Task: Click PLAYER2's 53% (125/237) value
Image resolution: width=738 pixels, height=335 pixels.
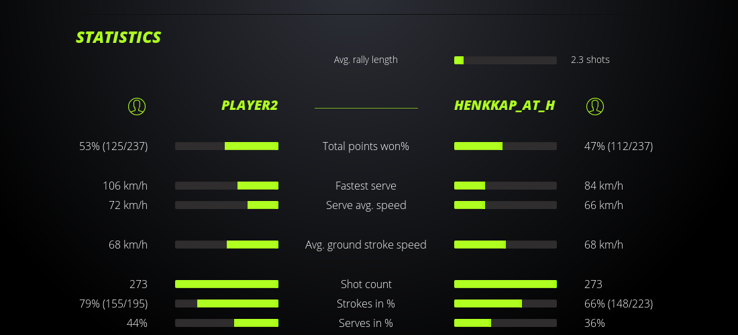Action: [113, 146]
